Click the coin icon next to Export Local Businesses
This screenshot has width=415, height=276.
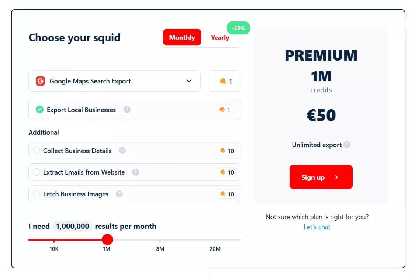[x=222, y=110]
